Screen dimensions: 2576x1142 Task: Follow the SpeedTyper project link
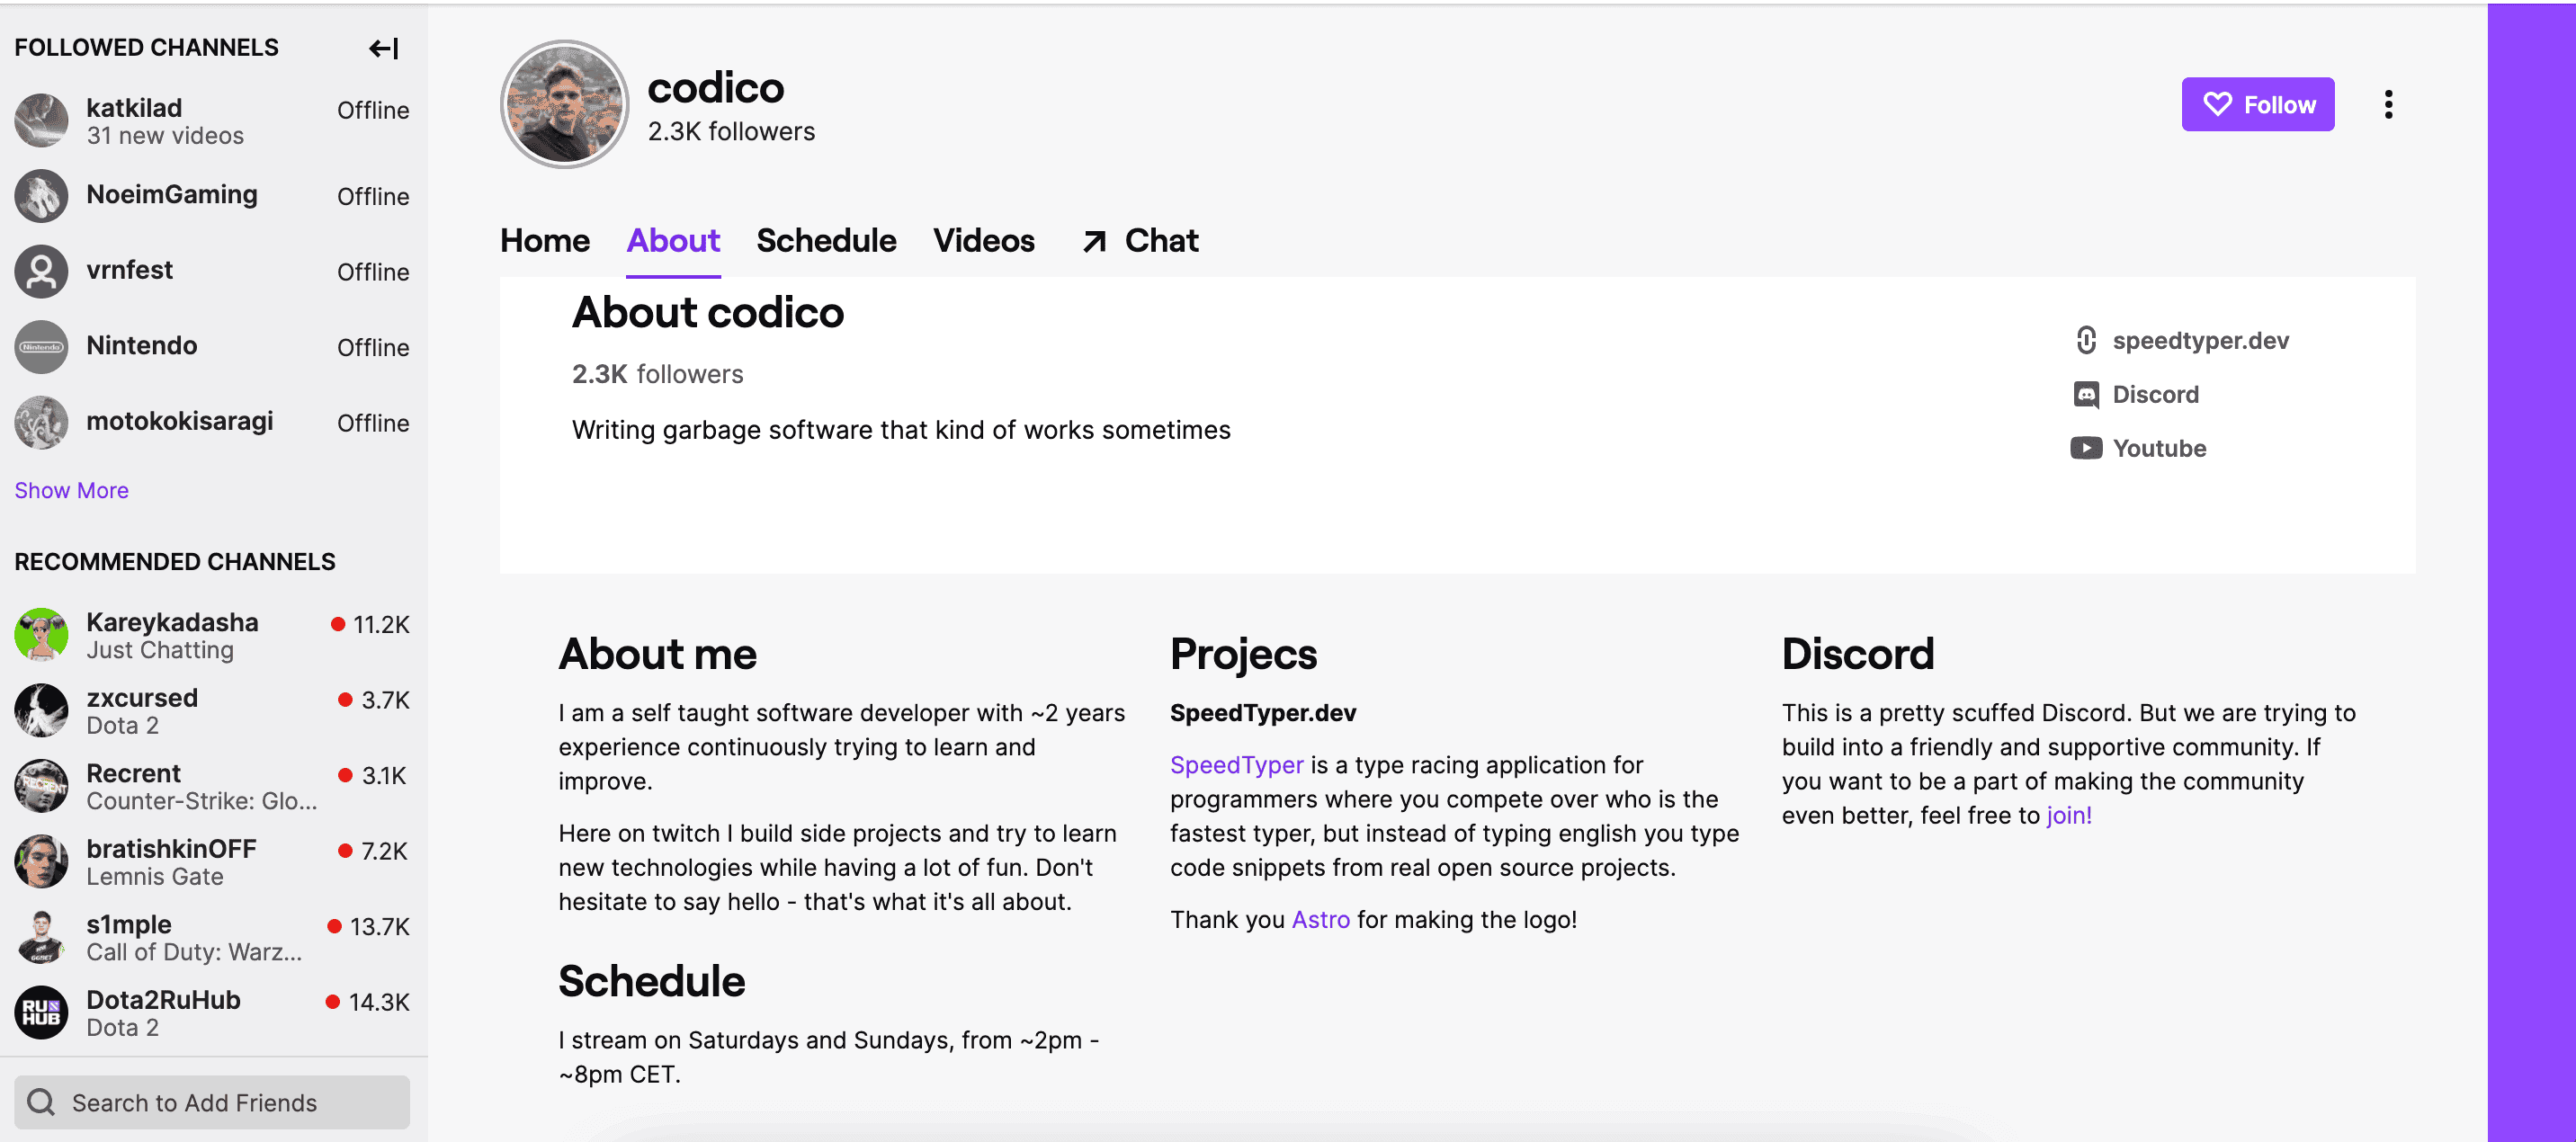(x=1237, y=765)
